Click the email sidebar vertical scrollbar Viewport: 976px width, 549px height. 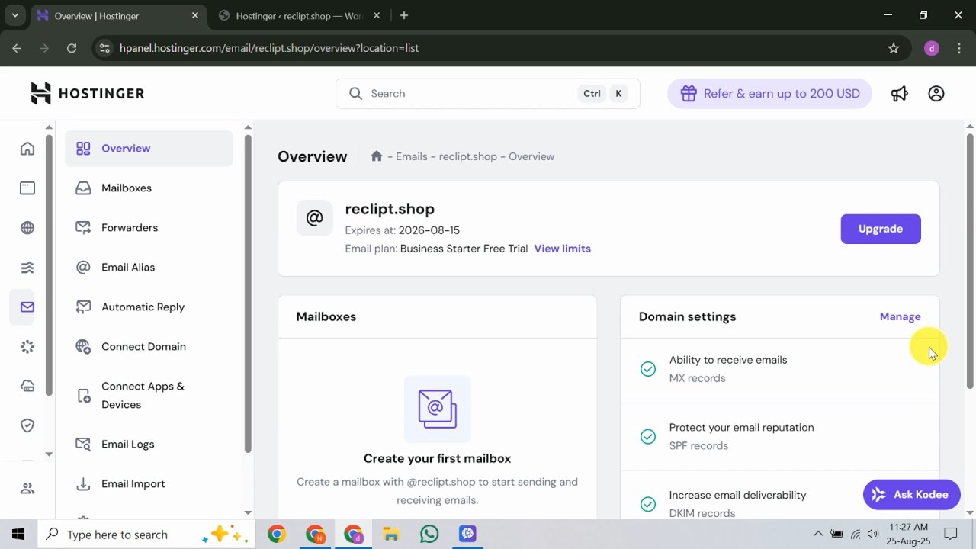pyautogui.click(x=247, y=294)
